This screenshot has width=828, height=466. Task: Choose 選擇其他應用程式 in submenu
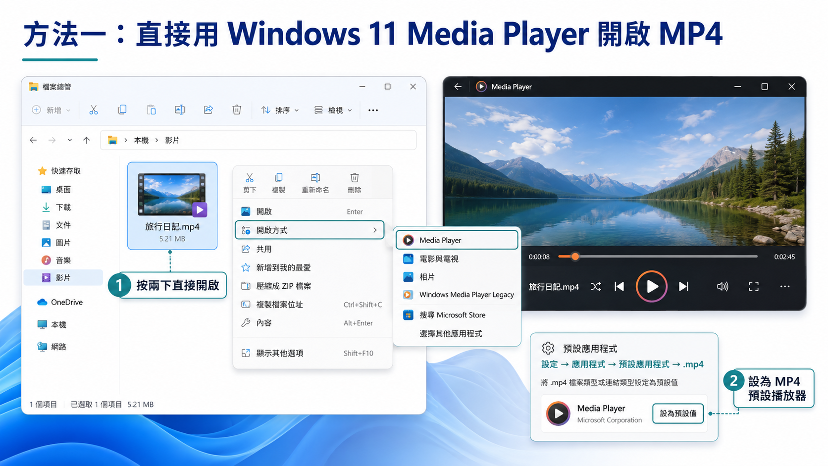[457, 334]
